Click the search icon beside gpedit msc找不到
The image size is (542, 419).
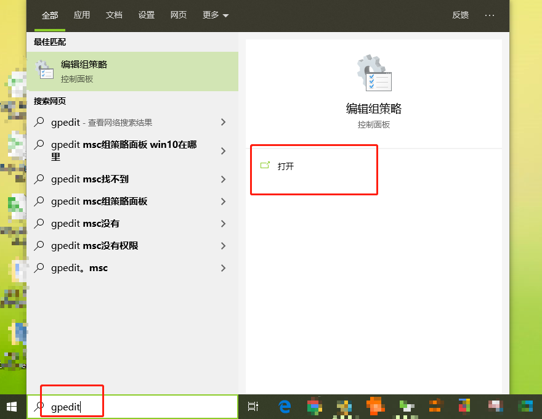point(38,179)
